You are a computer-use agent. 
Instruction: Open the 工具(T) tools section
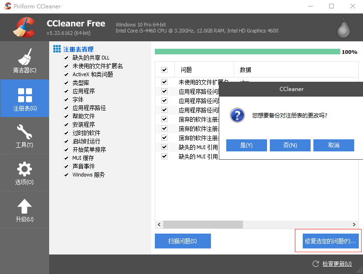[24, 136]
